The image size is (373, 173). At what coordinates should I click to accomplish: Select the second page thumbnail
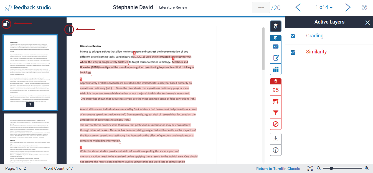(30, 138)
